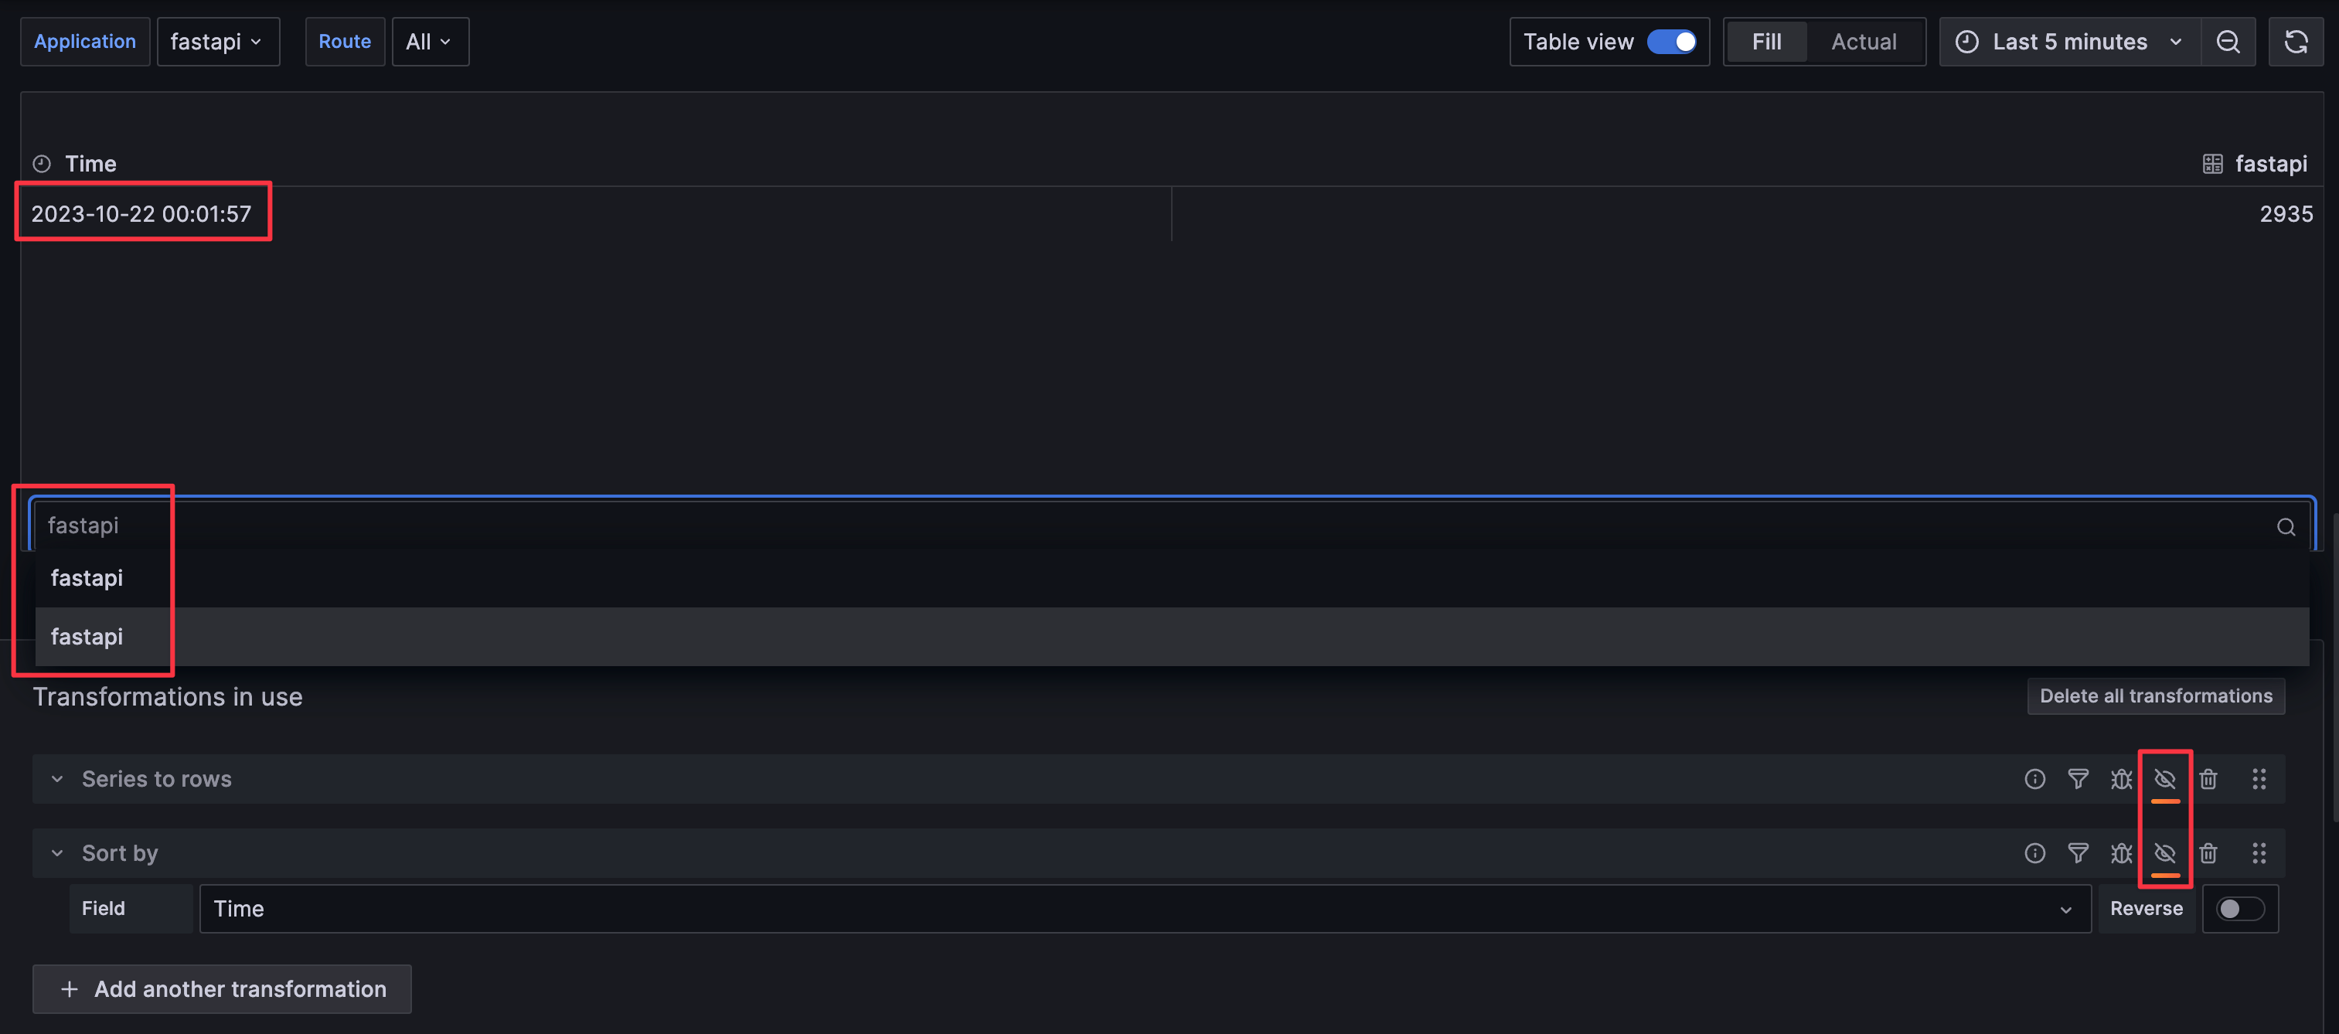Click the debug bug icon on Sort by
Image resolution: width=2339 pixels, height=1034 pixels.
(2121, 853)
